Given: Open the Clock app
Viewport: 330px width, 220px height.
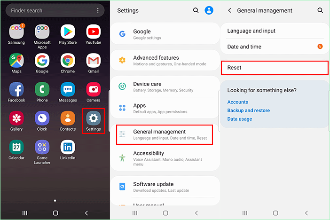Looking at the screenshot, I should pos(42,118).
